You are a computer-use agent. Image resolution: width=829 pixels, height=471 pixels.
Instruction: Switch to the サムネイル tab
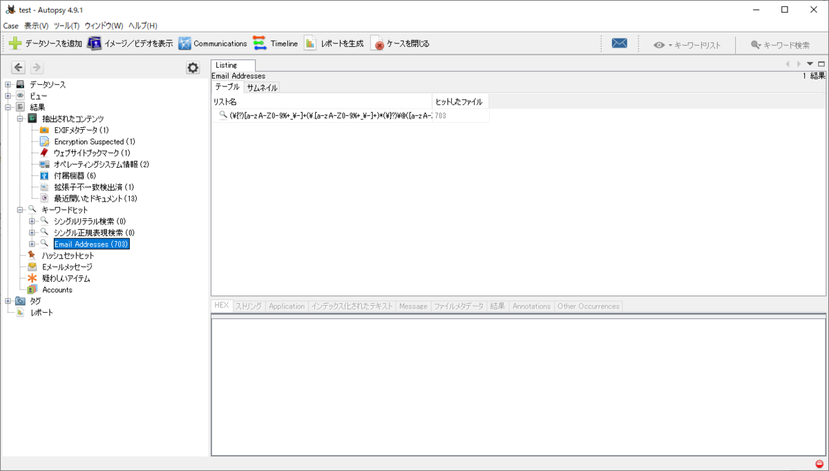pos(262,88)
